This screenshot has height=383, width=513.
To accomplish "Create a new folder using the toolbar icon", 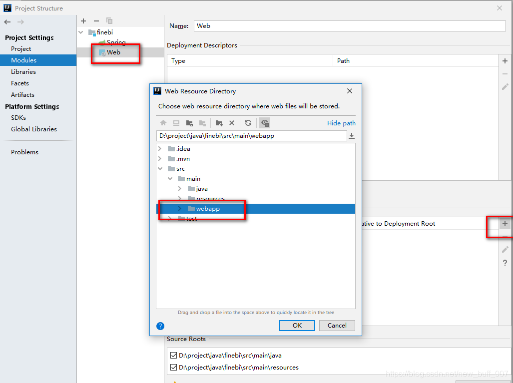I will click(x=219, y=123).
